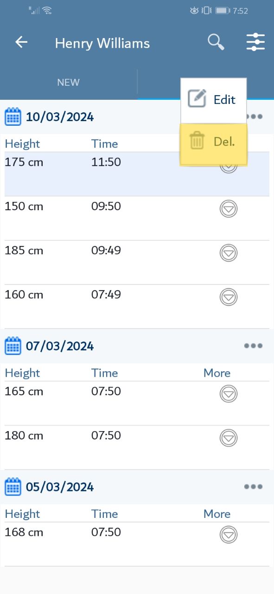This screenshot has width=274, height=594.
Task: Open the filter sliders settings icon
Action: tap(255, 42)
